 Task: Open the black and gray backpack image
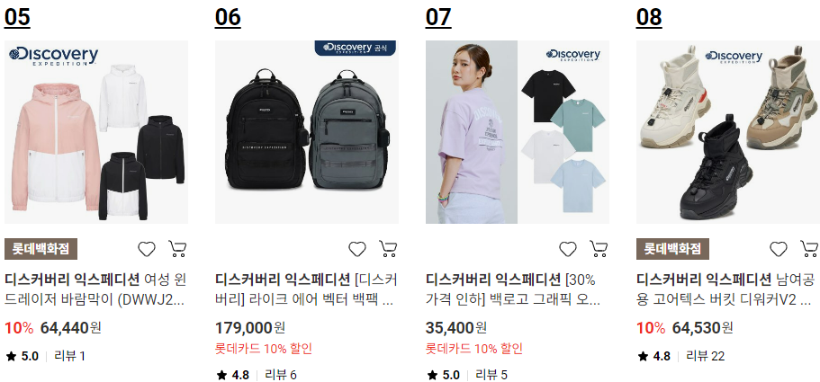(x=307, y=132)
